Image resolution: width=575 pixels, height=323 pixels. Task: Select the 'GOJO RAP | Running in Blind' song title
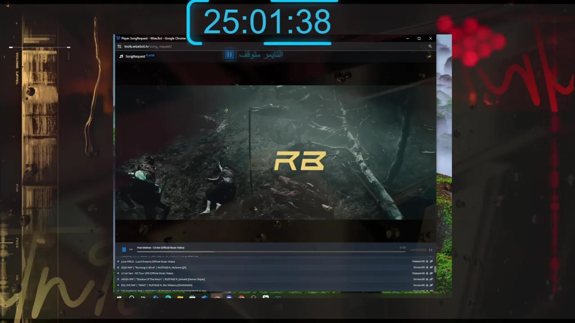(x=154, y=267)
